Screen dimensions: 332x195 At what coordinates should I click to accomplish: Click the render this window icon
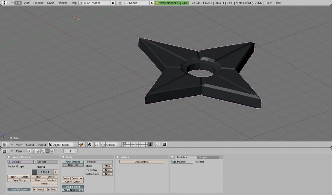pyautogui.click(x=164, y=145)
